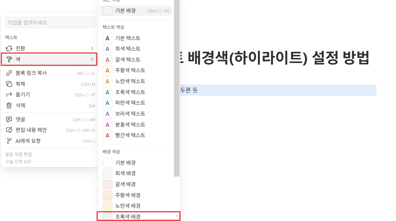Select the red A icon for 빨간색 텍스트
The image size is (396, 221).
pos(107,135)
